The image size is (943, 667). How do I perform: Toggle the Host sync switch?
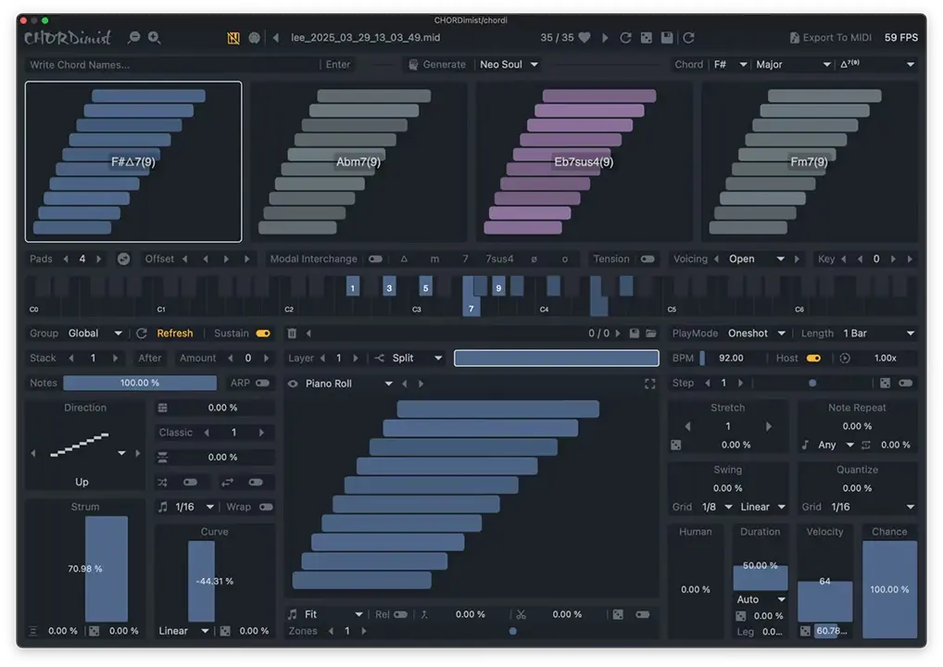point(813,359)
